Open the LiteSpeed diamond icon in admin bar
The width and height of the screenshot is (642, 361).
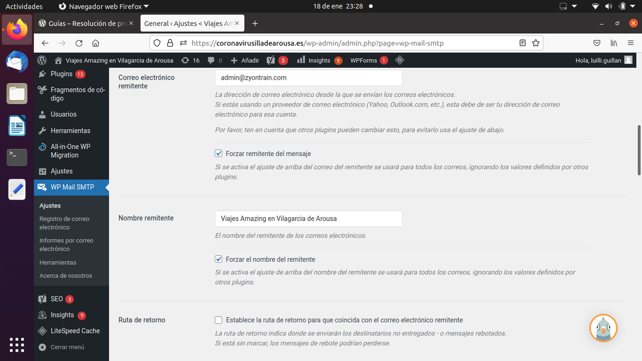pos(400,60)
